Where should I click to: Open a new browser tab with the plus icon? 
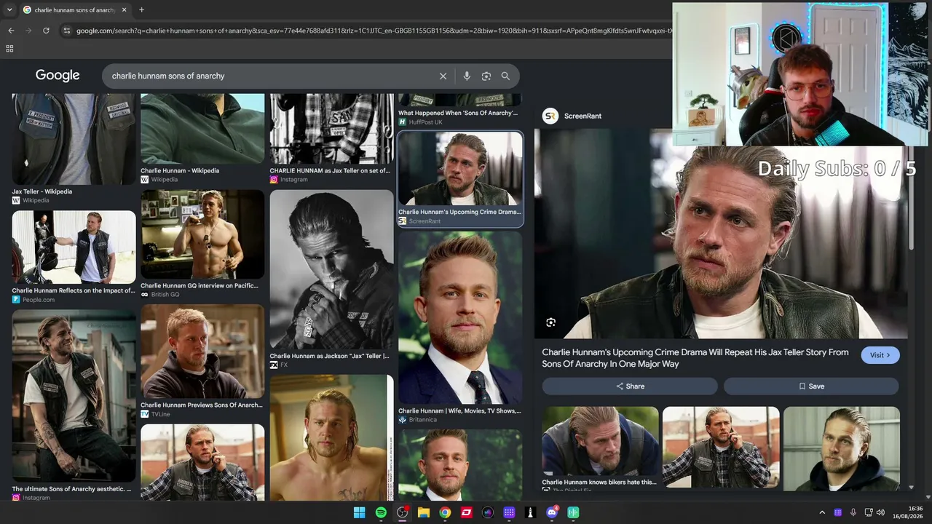click(x=141, y=10)
